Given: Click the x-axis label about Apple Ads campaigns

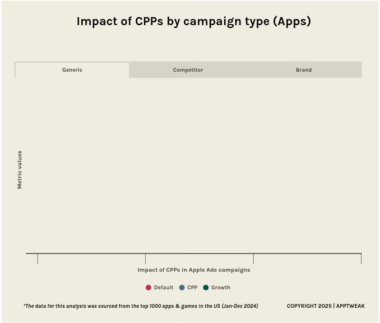Looking at the screenshot, I should point(194,270).
